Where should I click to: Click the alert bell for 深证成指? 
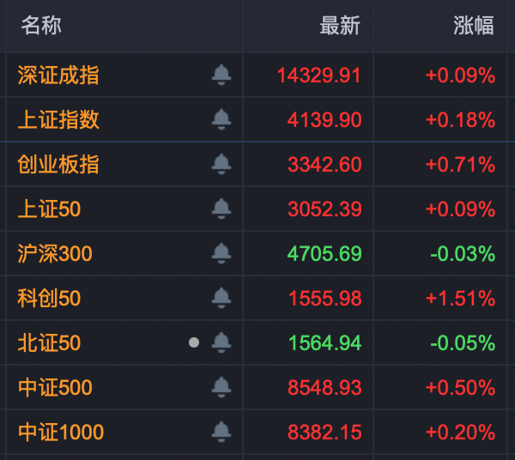221,75
